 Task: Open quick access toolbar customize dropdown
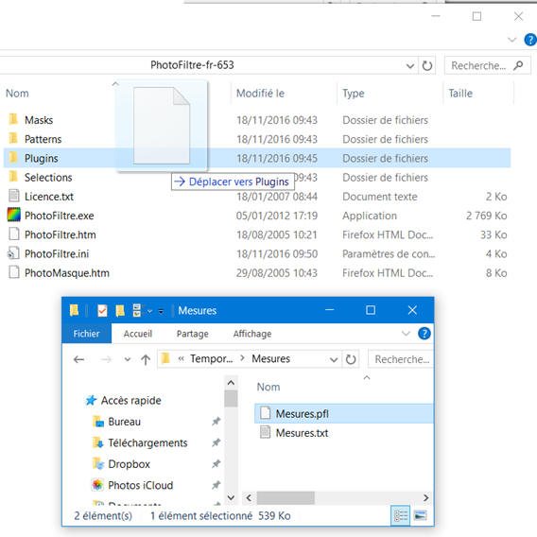click(161, 311)
